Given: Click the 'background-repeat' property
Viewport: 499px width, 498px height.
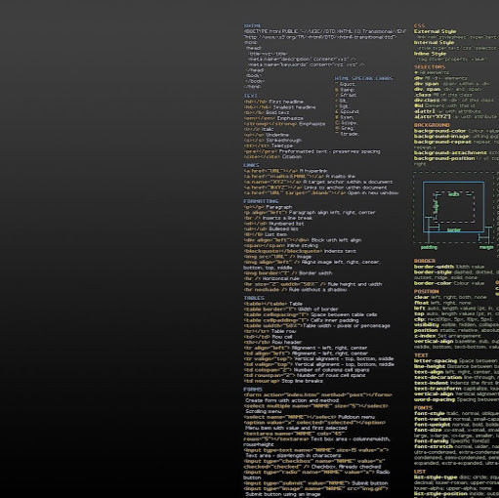Looking at the screenshot, I should (442, 143).
